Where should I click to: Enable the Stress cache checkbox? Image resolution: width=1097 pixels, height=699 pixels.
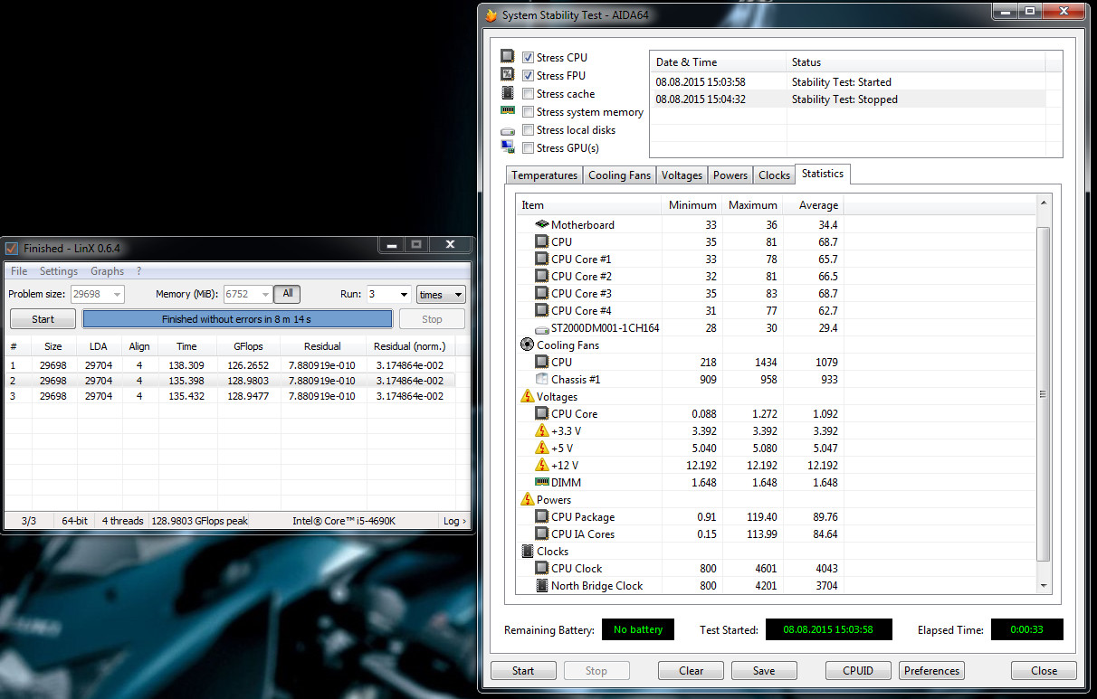click(x=529, y=94)
